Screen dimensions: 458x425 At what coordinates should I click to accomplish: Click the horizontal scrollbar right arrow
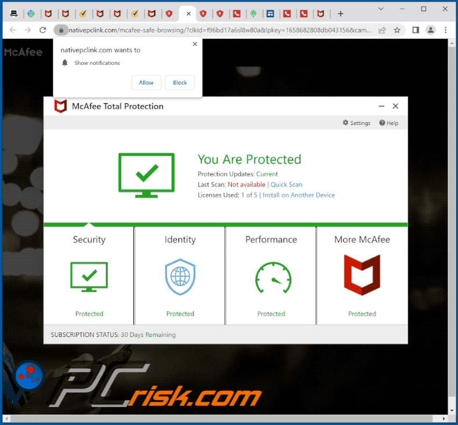444,419
